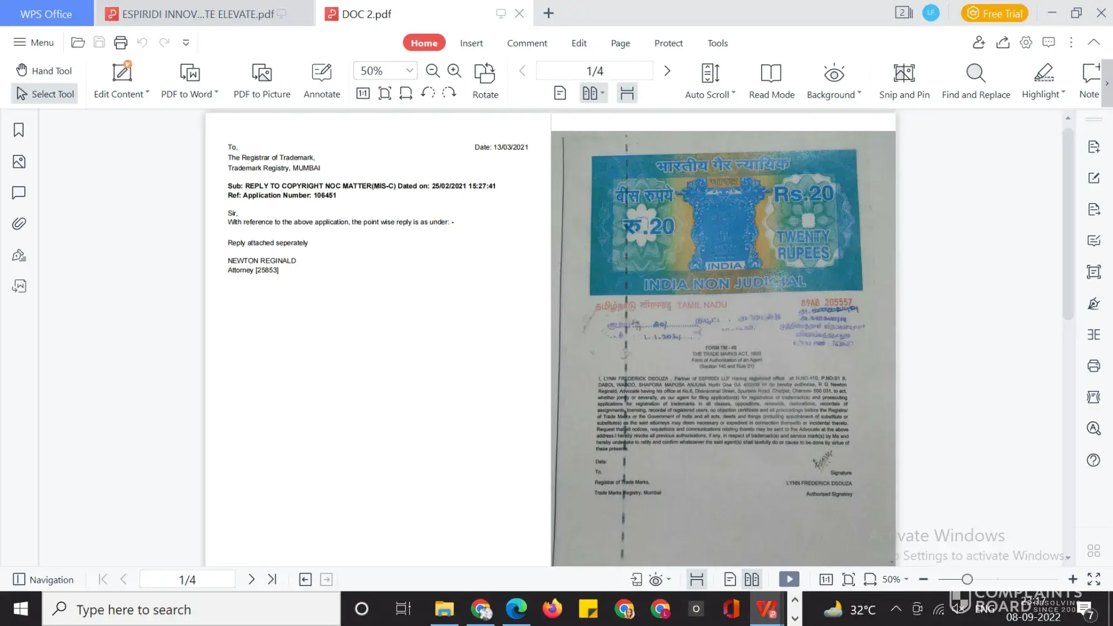Set zoom to actual size 1:1 icon
This screenshot has width=1113, height=626.
tap(363, 93)
